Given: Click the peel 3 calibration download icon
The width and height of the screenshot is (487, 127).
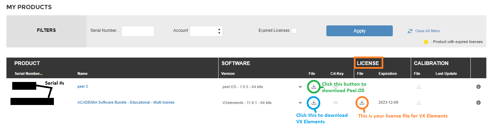Looking at the screenshot, I should pyautogui.click(x=419, y=87).
